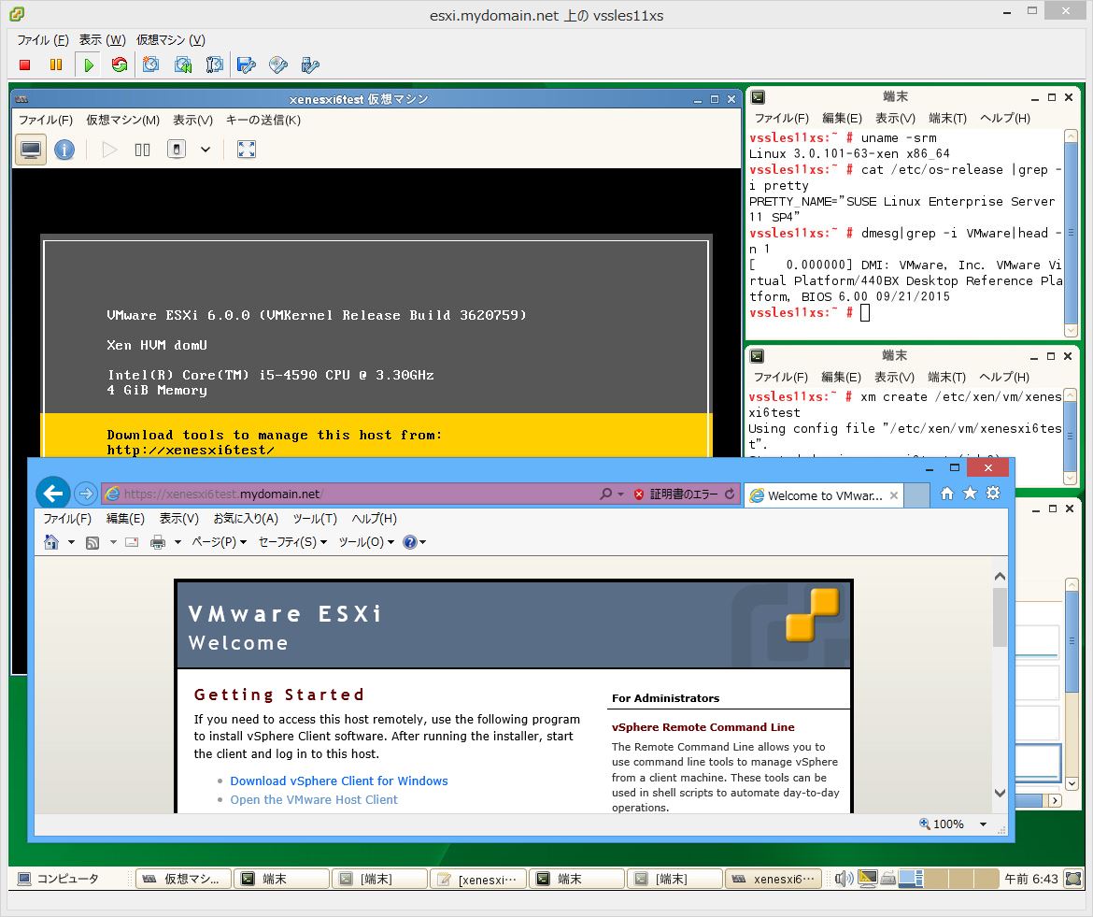Open the address bar search dropdown arrow
Viewport: 1093px width, 917px height.
(x=620, y=494)
